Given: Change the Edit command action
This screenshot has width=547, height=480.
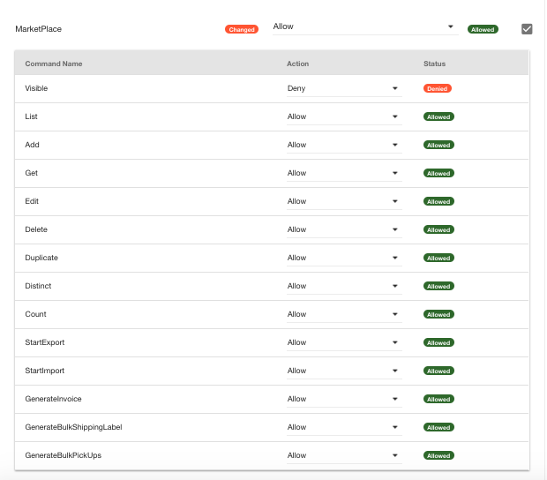Looking at the screenshot, I should [344, 201].
